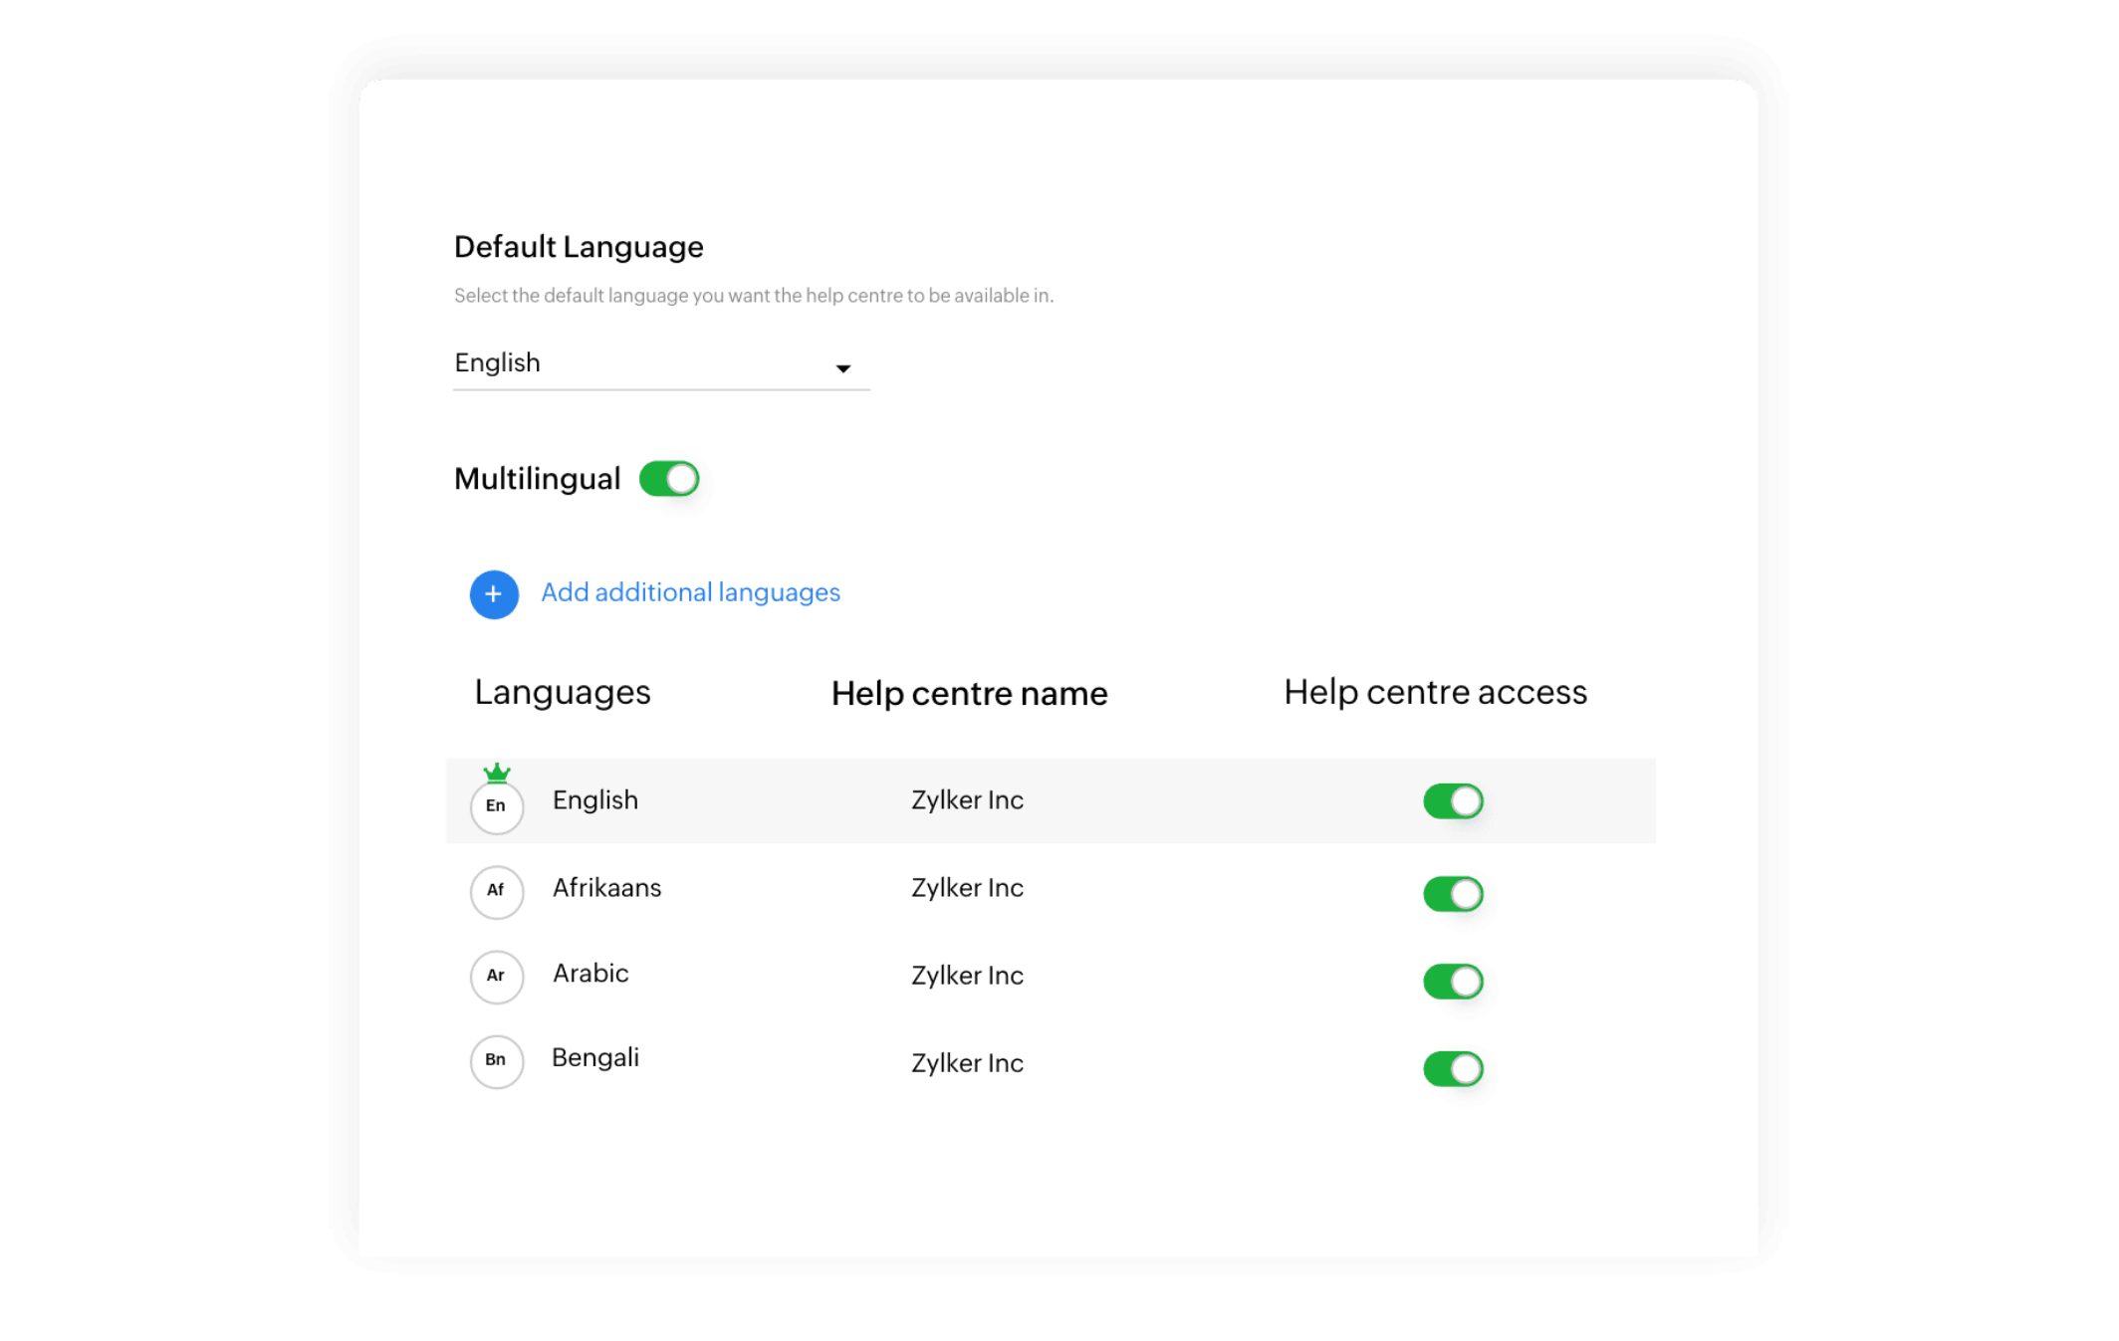Screen dimensions: 2119x1341
Task: Click the Af Afrikaans language badge icon
Action: click(496, 892)
